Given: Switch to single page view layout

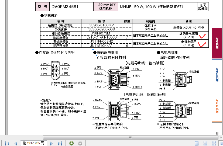Looking at the screenshot, I should click(x=197, y=143).
